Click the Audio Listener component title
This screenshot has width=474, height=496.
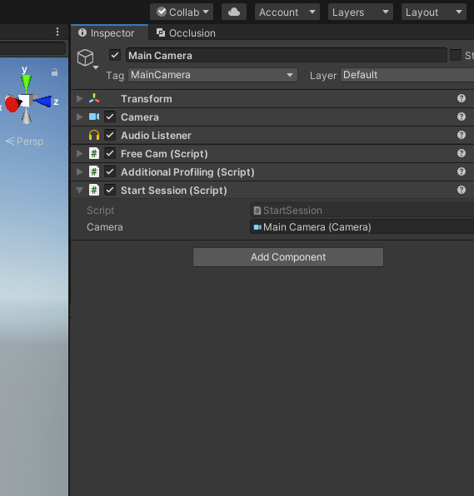pyautogui.click(x=156, y=136)
